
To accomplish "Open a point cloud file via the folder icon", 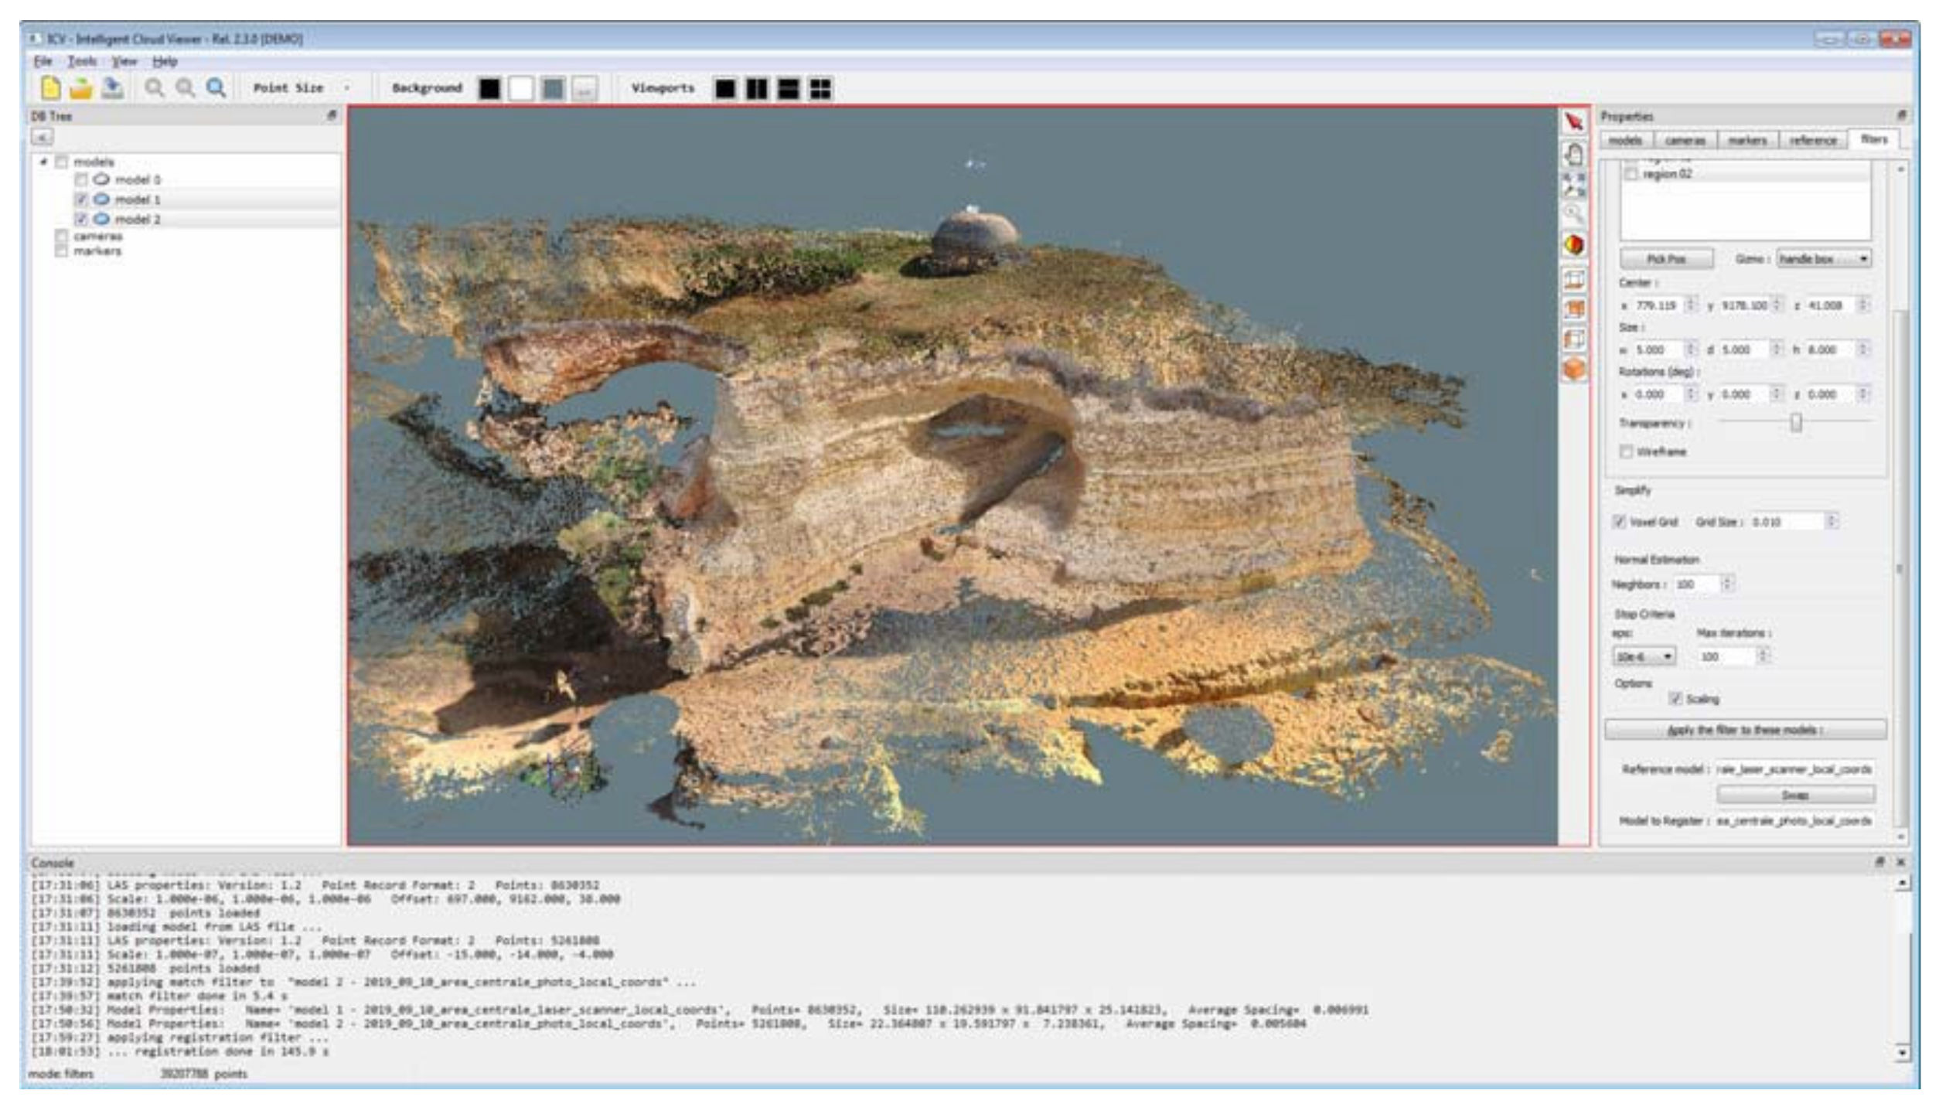I will (81, 88).
